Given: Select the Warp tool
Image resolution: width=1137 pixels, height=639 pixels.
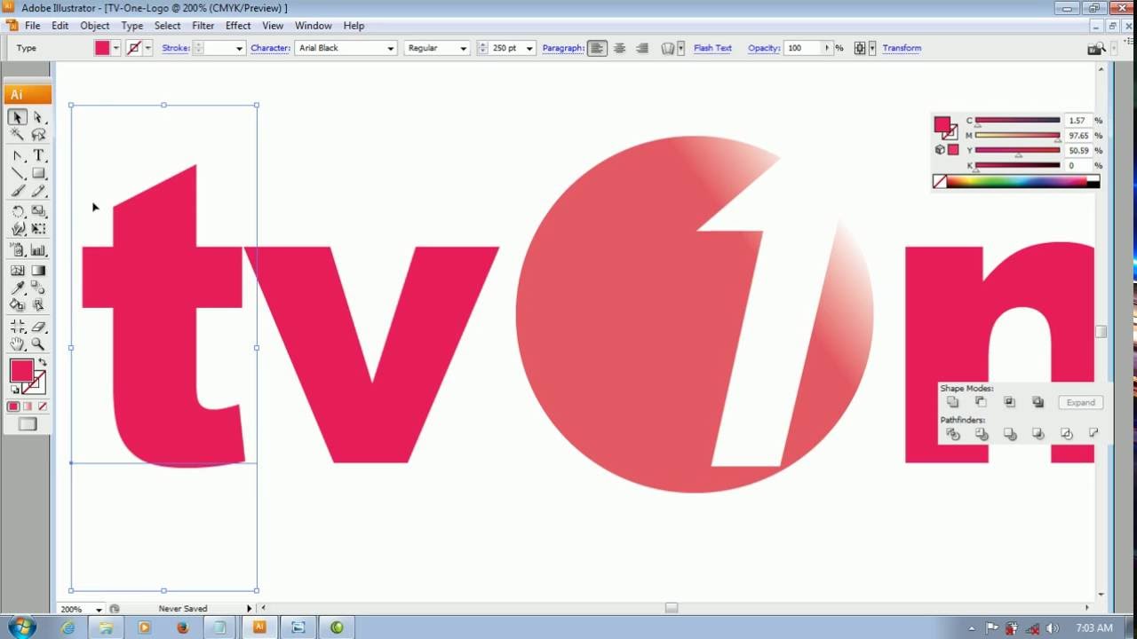Looking at the screenshot, I should point(18,229).
